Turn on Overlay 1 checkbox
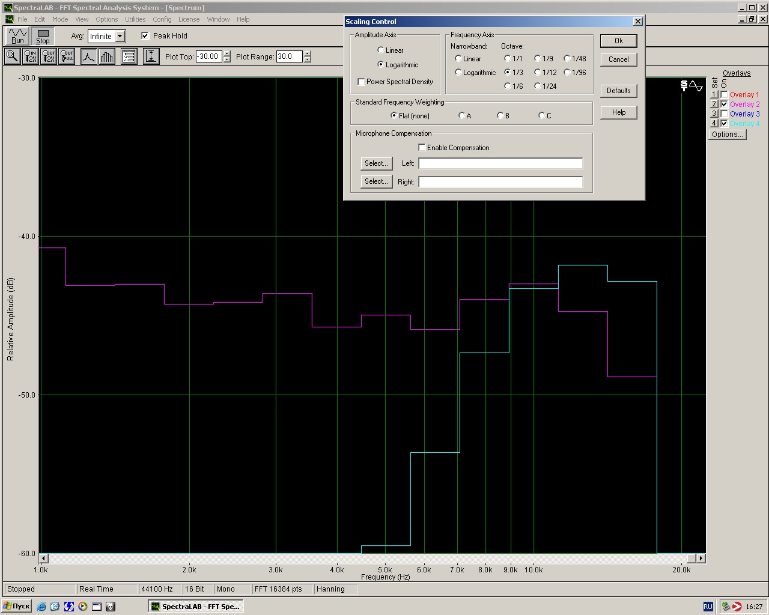The image size is (769, 615). pyautogui.click(x=725, y=95)
